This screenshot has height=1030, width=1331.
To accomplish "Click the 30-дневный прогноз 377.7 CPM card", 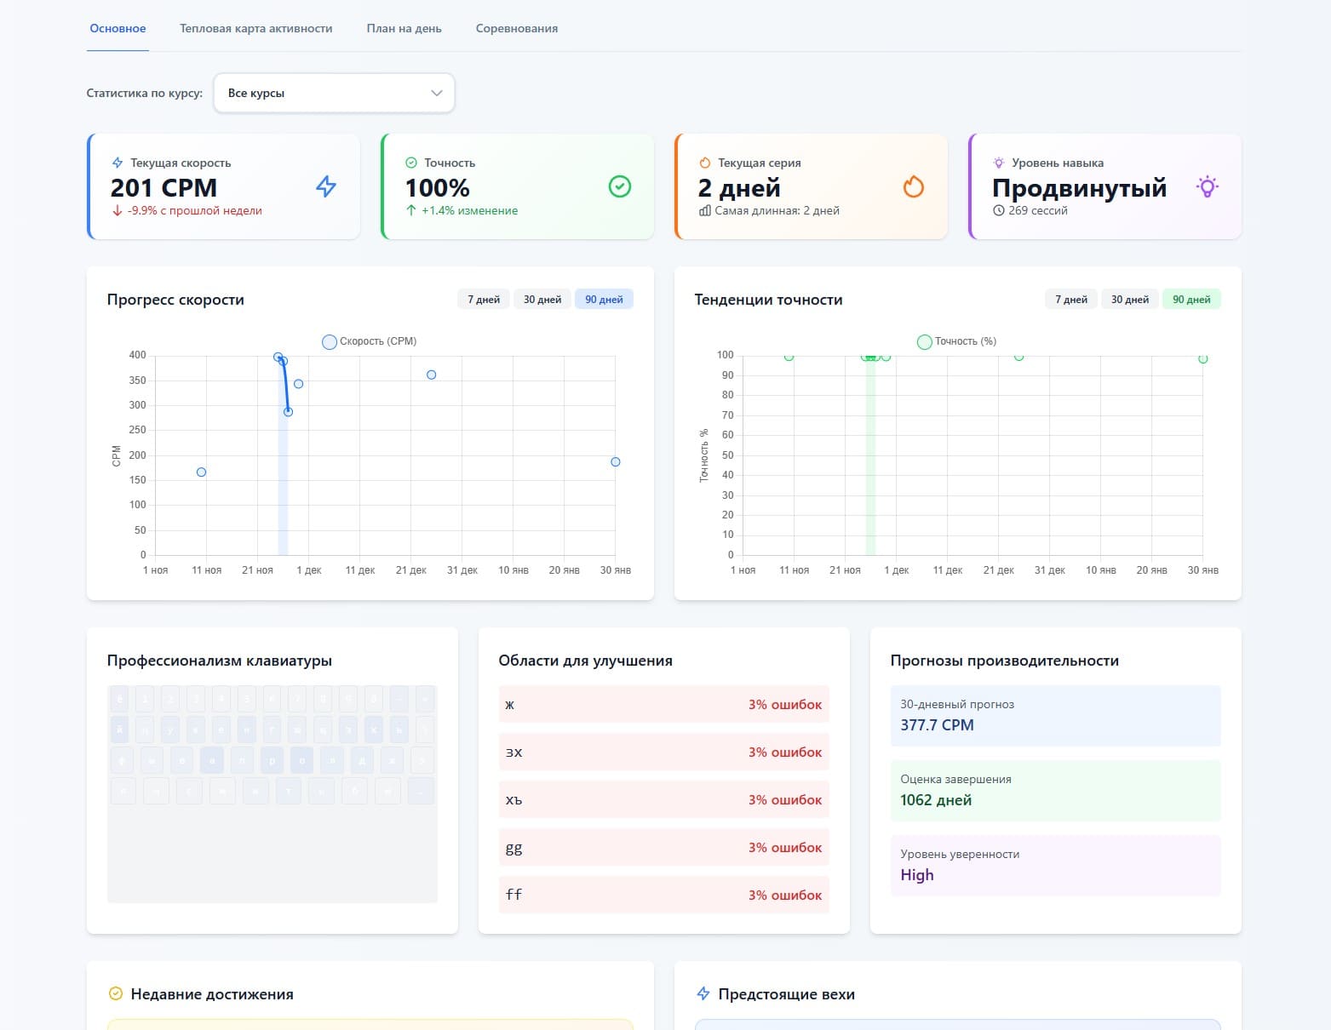I will pos(1055,716).
